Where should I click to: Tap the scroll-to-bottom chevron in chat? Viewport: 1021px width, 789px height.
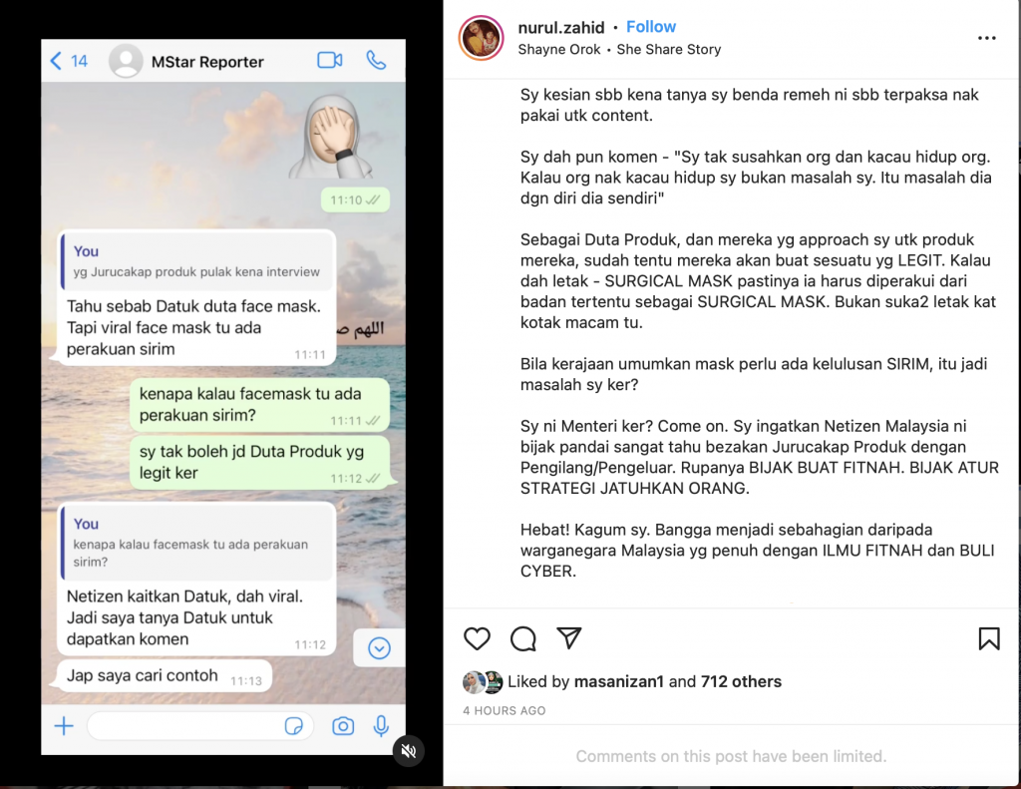point(379,648)
